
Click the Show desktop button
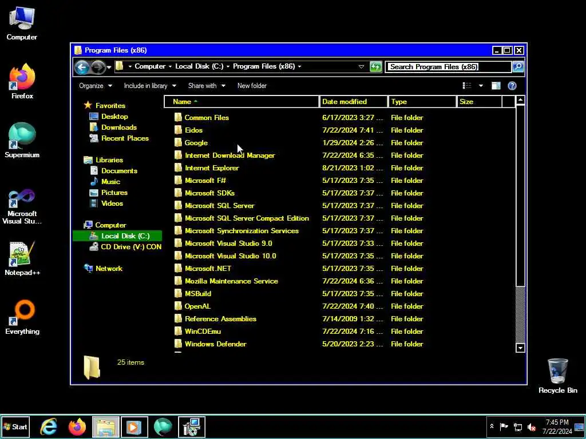coord(580,426)
